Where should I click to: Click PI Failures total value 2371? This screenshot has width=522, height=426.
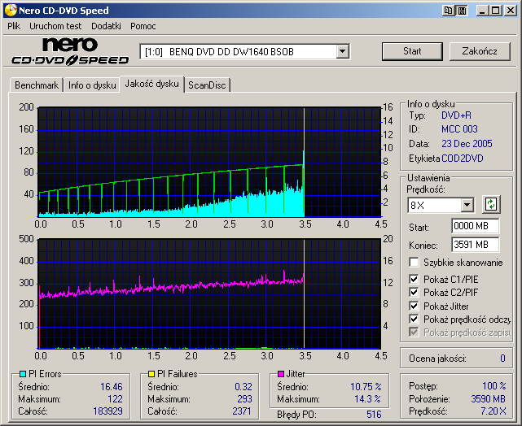click(242, 411)
